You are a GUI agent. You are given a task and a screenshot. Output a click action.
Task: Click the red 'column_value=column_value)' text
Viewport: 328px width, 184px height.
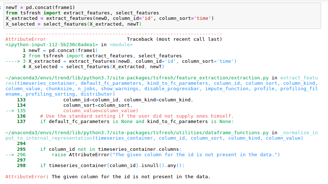pos(101,110)
